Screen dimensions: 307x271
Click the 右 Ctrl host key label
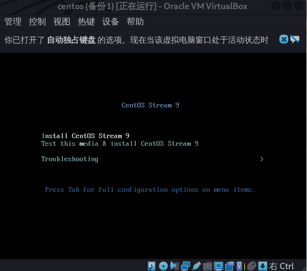click(282, 266)
